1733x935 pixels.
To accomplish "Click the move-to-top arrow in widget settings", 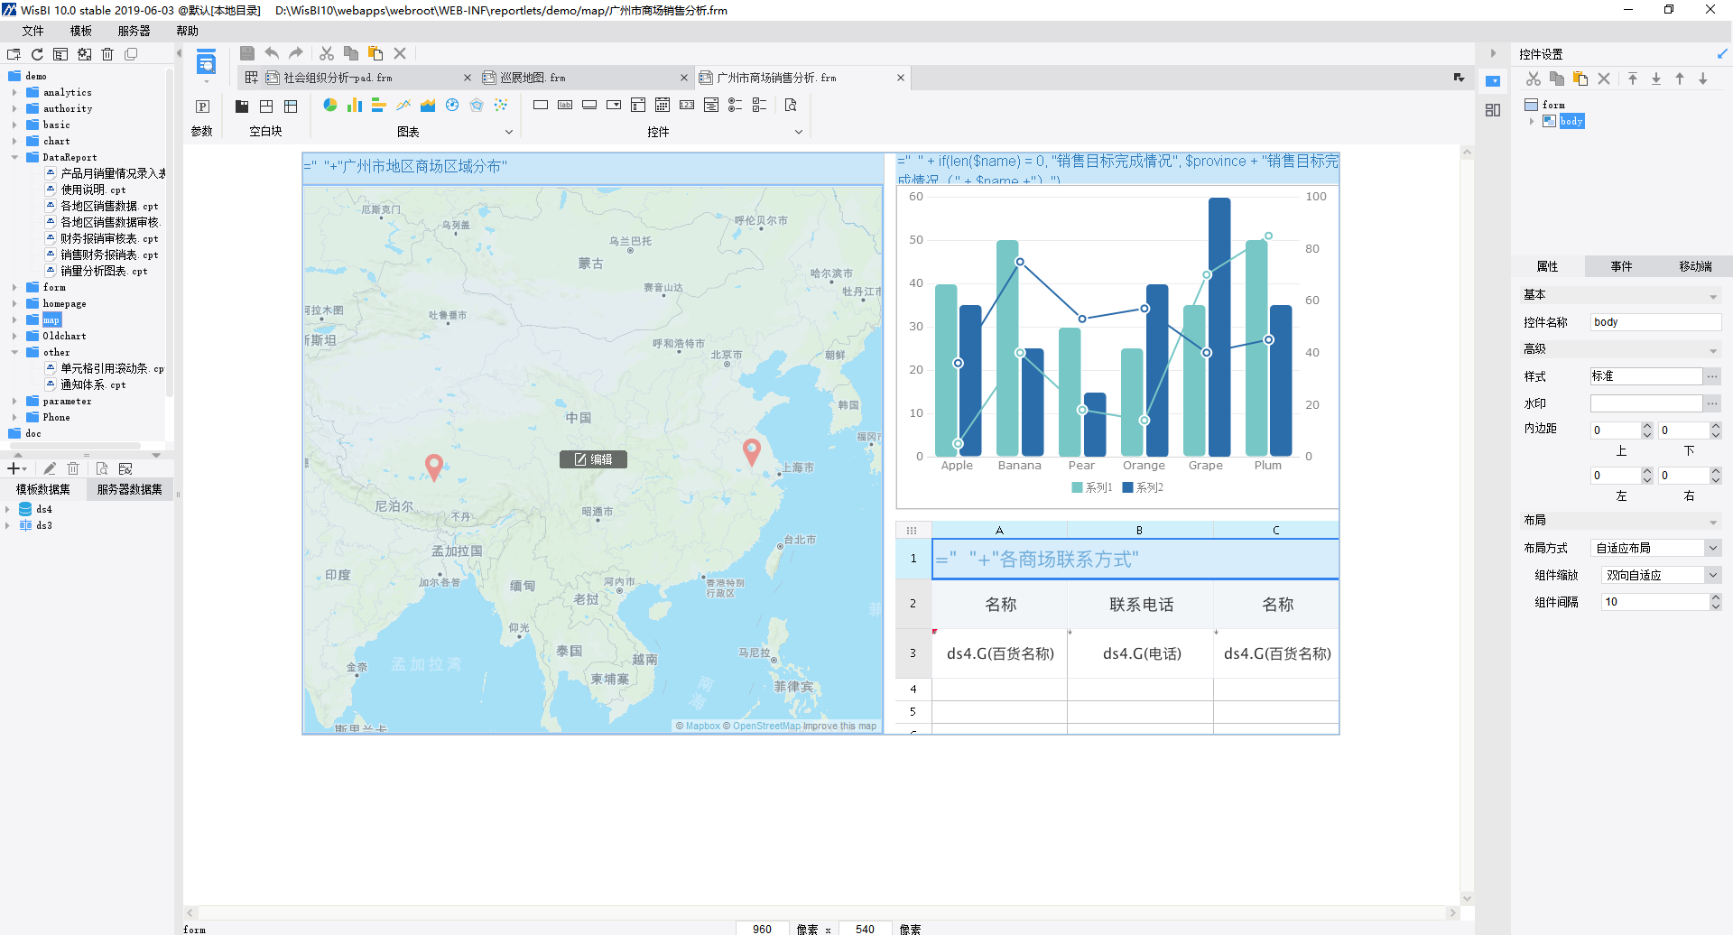I will tap(1633, 79).
